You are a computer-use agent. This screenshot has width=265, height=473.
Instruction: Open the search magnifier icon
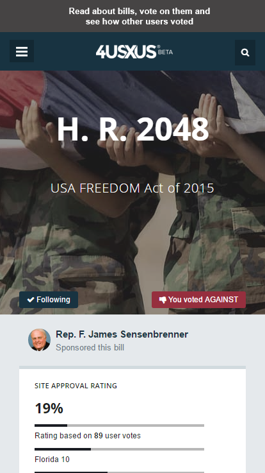pyautogui.click(x=245, y=53)
